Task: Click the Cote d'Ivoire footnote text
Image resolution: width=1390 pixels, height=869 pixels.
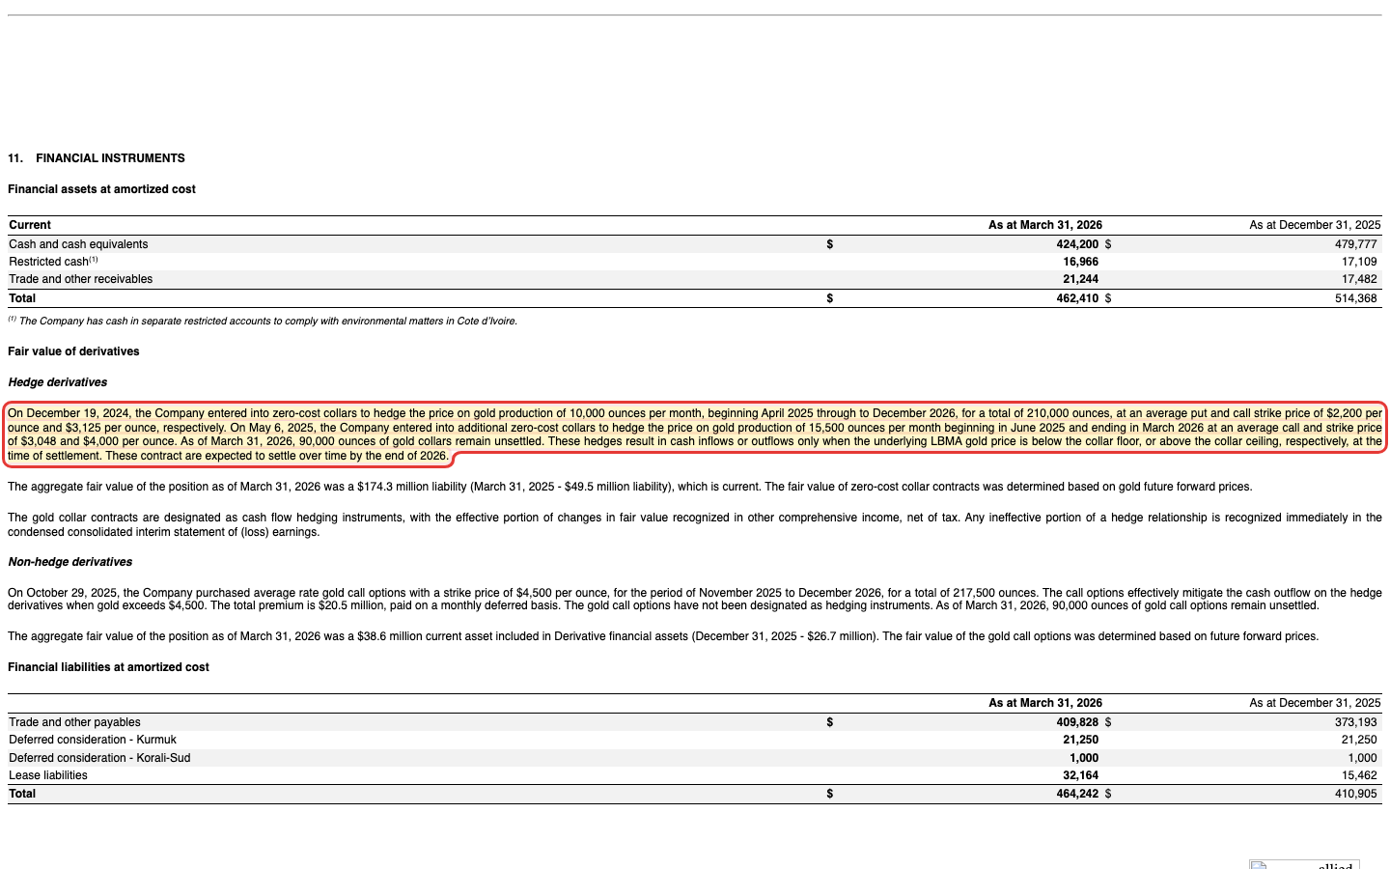Action: tap(263, 321)
